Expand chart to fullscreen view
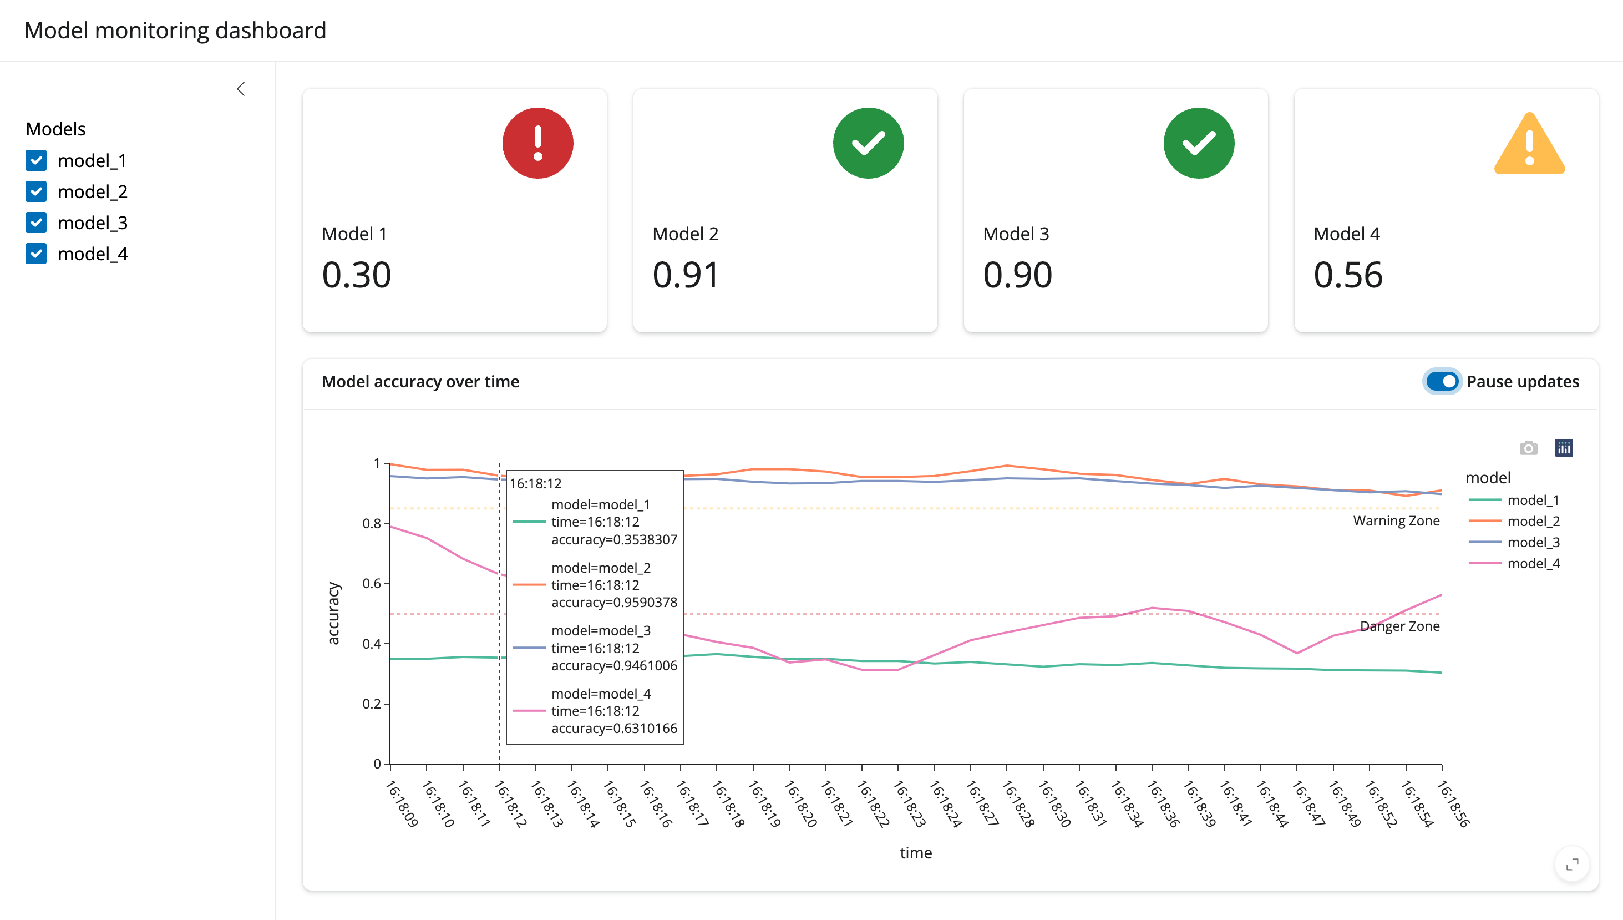 point(1572,864)
